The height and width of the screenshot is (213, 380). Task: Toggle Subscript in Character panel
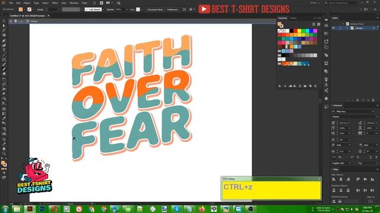click(358, 157)
